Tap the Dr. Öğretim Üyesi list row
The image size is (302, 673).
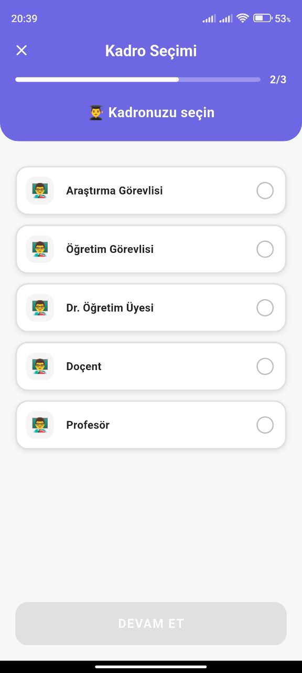[151, 308]
